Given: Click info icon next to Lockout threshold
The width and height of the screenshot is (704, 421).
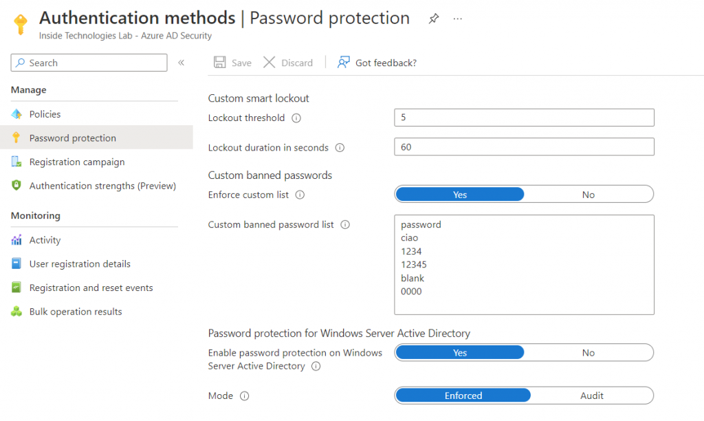Looking at the screenshot, I should coord(296,118).
